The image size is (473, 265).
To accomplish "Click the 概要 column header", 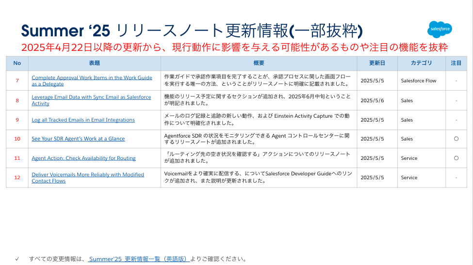I will [x=259, y=63].
